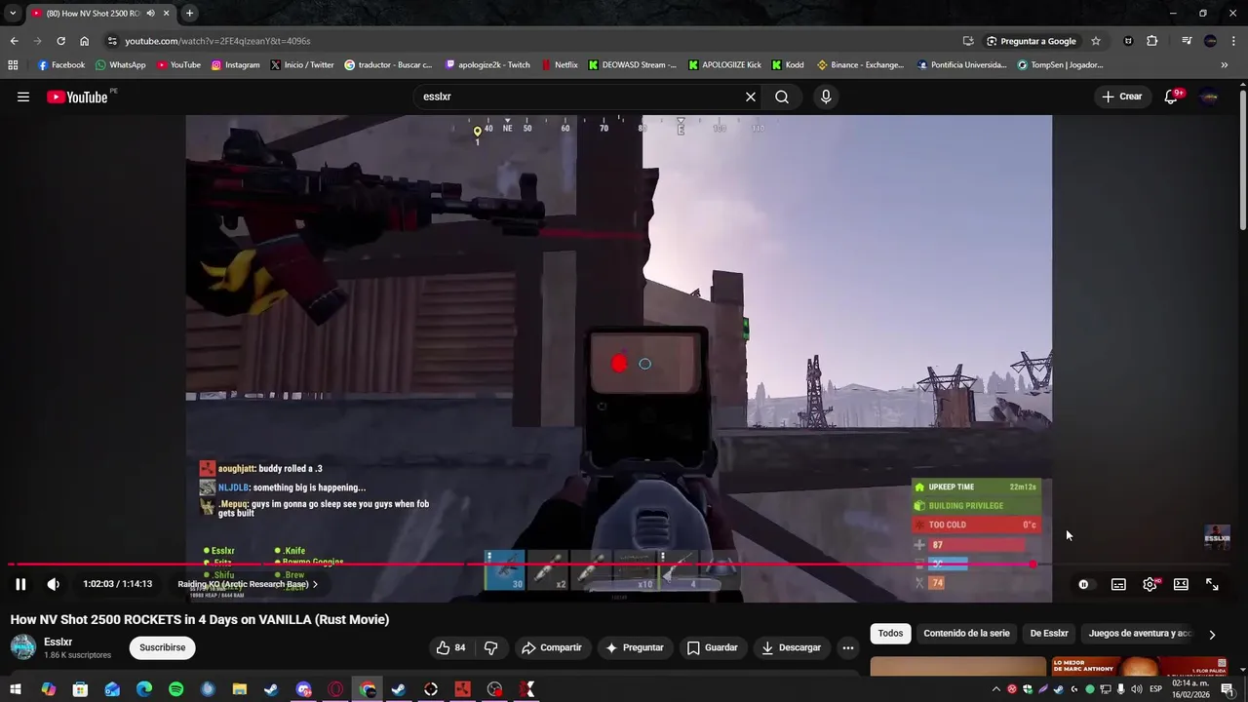
Task: Open Netflix bookmark
Action: coord(560,65)
